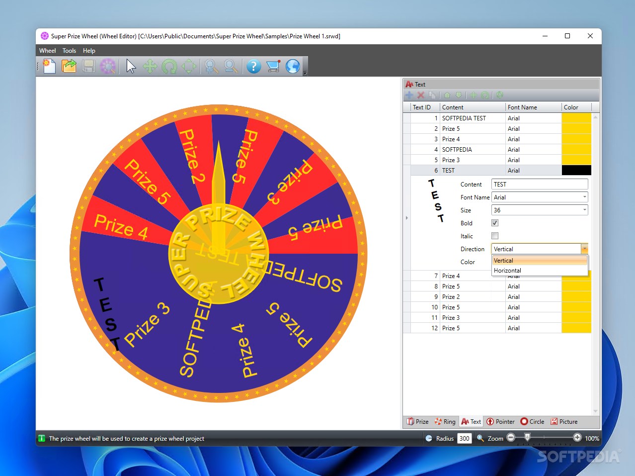635x476 pixels.
Task: Click the scroll down arrow of text list
Action: [595, 411]
